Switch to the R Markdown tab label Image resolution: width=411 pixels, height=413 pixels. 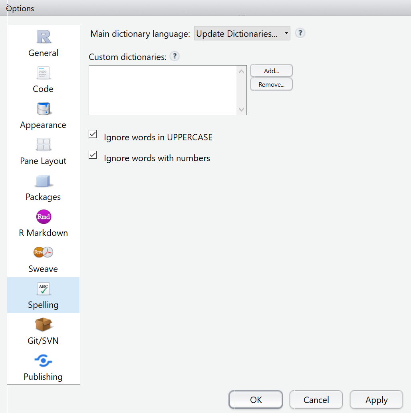coord(43,233)
